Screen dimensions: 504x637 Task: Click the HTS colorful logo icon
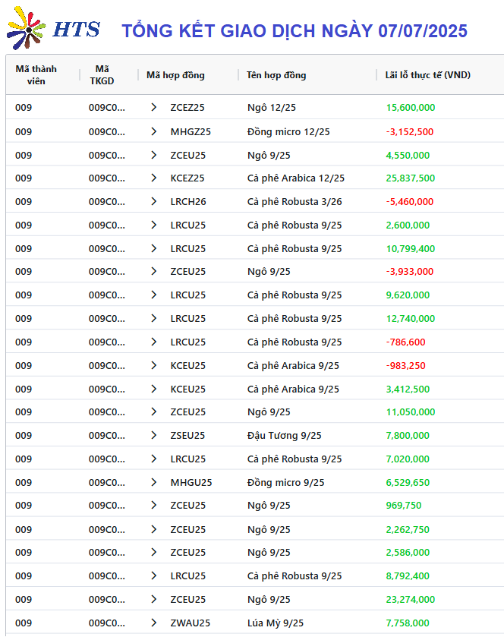[x=26, y=28]
